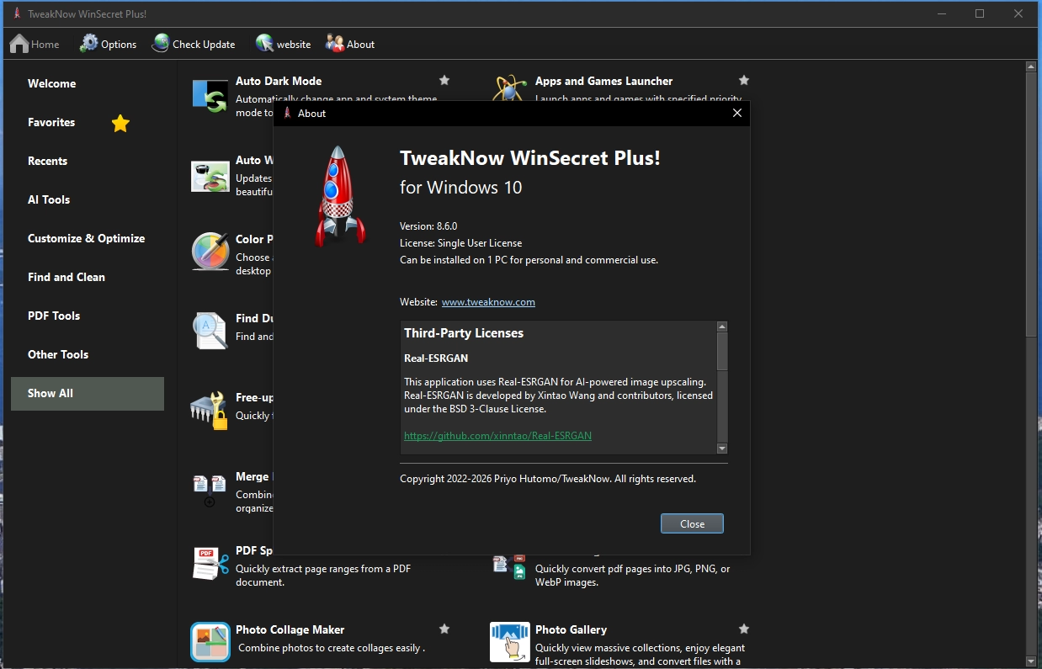Click the Photo Gallery title
This screenshot has height=669, width=1042.
[x=571, y=629]
